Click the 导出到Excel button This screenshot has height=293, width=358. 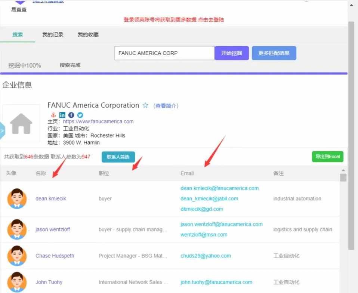click(x=328, y=157)
